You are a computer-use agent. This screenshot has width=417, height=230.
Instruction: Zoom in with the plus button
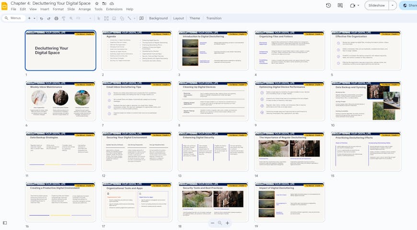[228, 223]
